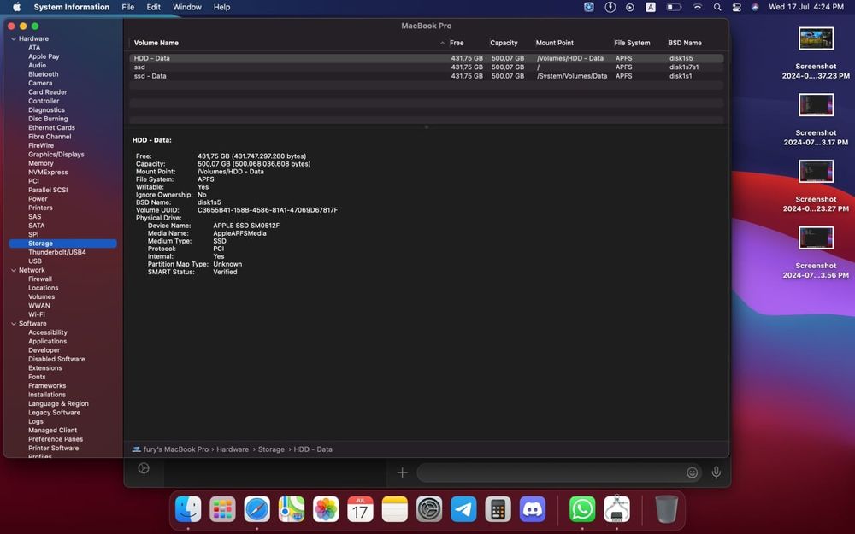Select Wi-Fi under Network
Viewport: 855px width, 534px height.
point(37,315)
